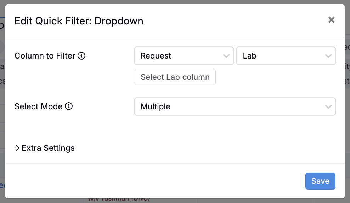Screen dimensions: 350x203
Task: Expand the Extra Settings section
Action: (48, 148)
